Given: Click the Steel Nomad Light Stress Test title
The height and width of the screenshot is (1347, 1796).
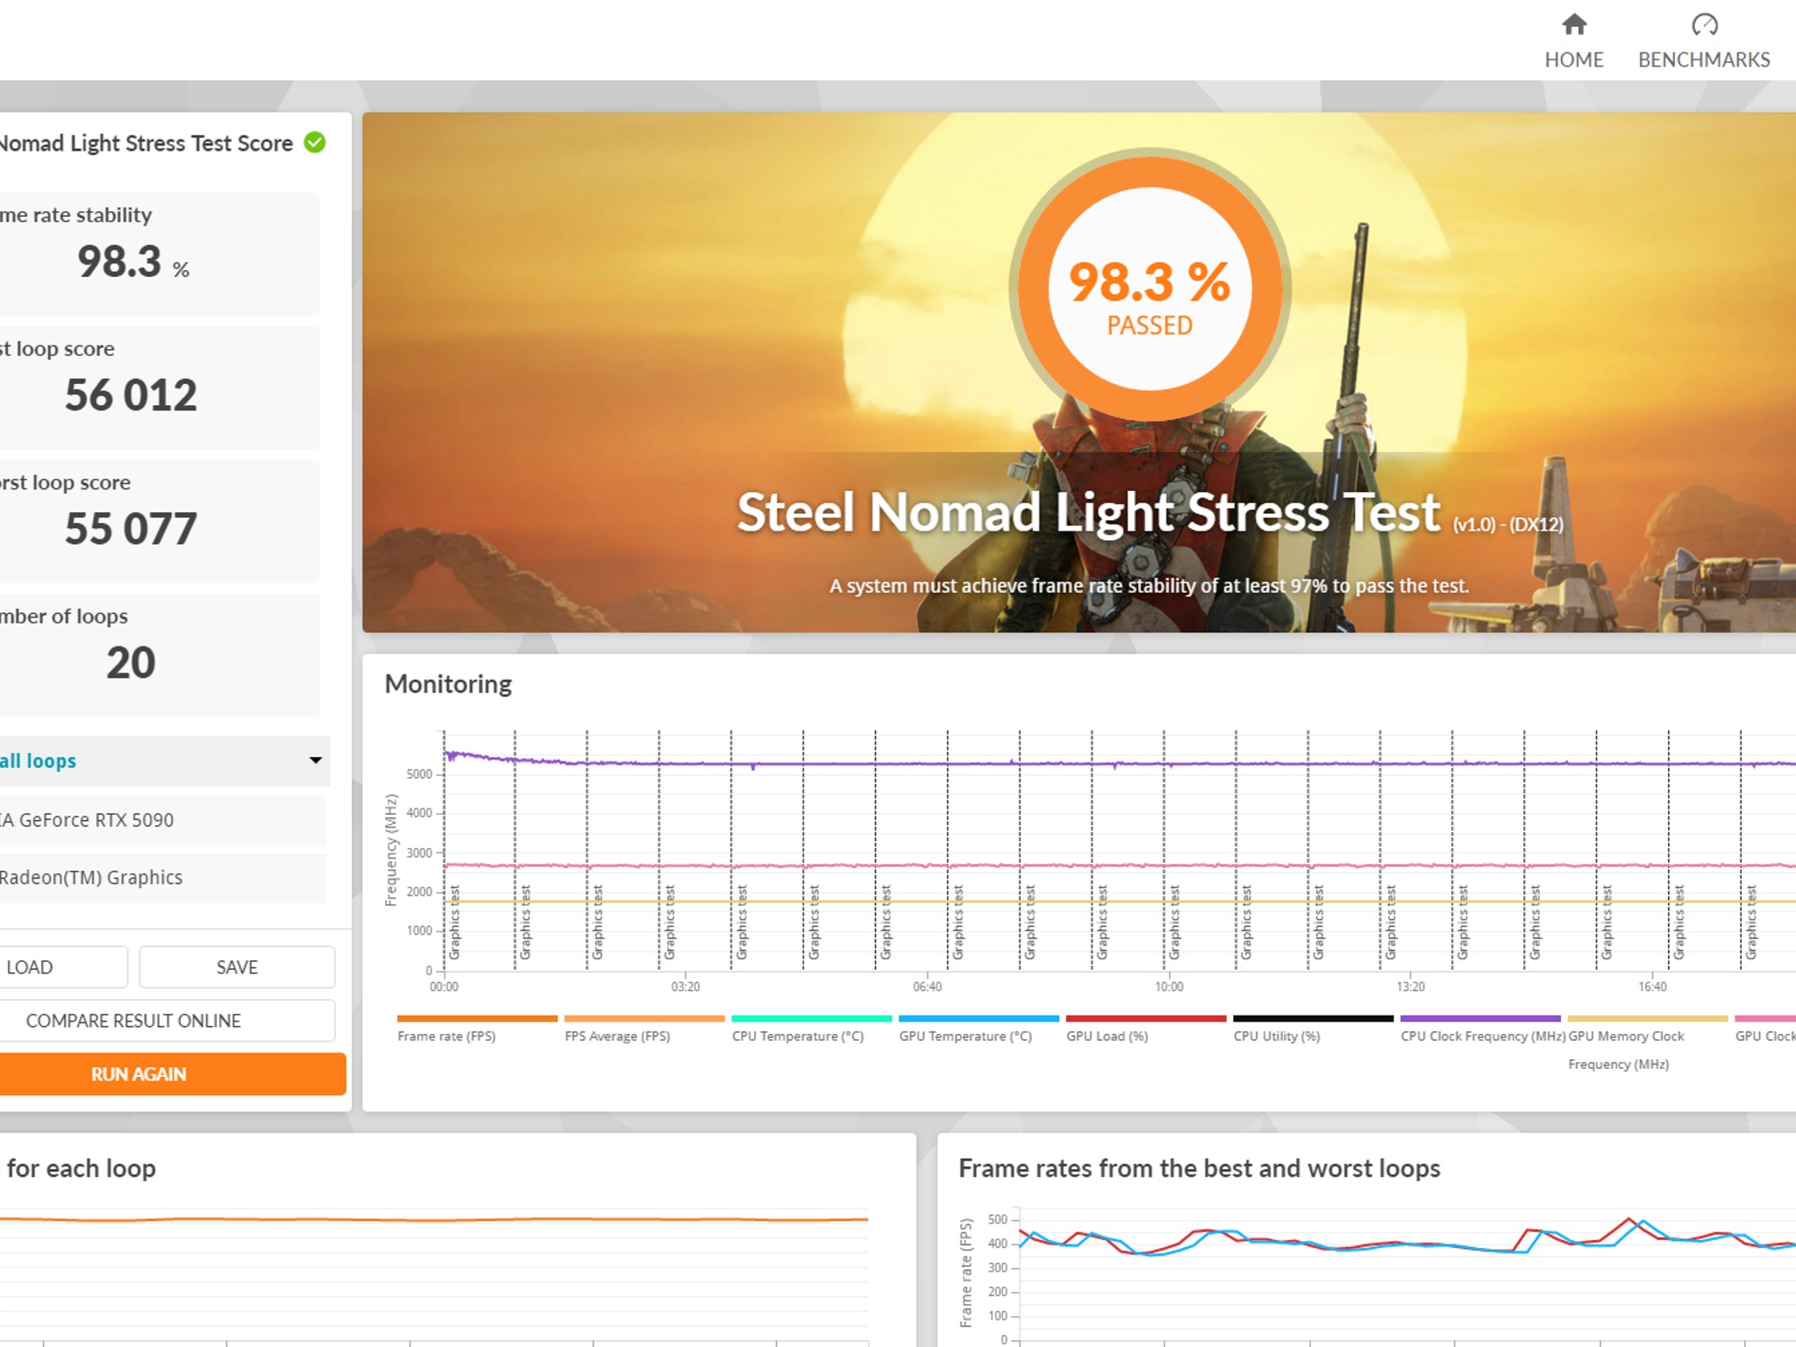Looking at the screenshot, I should coord(1088,512).
